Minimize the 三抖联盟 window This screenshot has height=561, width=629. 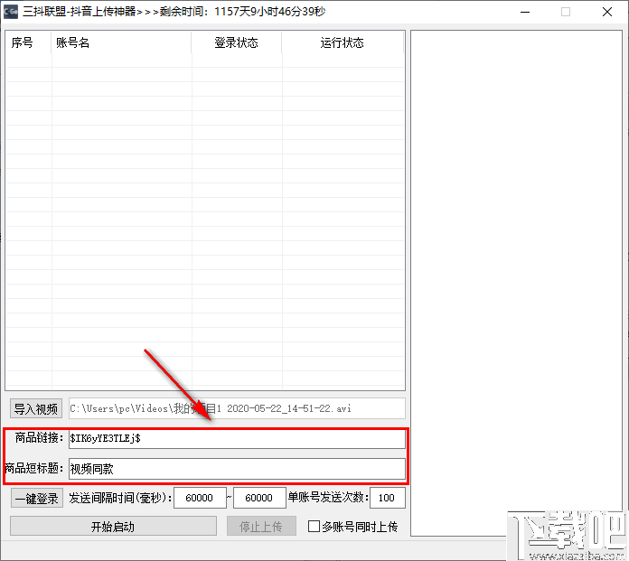point(525,12)
